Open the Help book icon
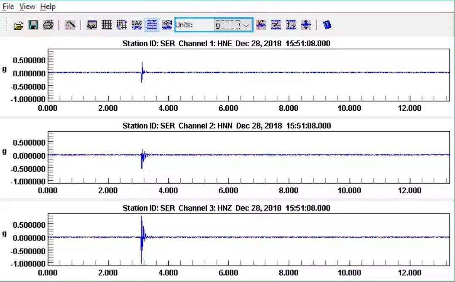 pos(327,24)
